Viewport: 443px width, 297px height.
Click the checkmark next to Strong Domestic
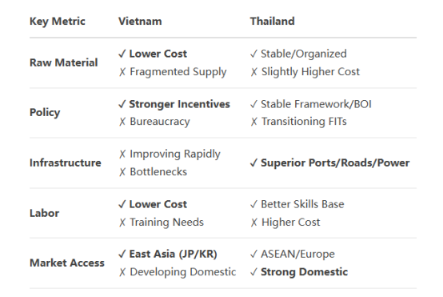pyautogui.click(x=253, y=272)
